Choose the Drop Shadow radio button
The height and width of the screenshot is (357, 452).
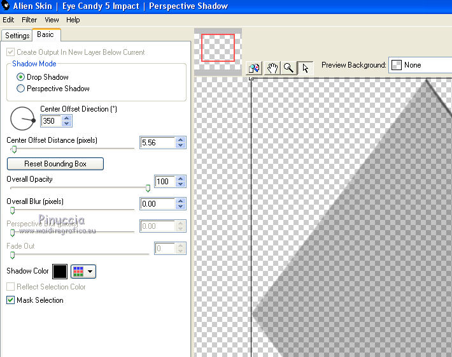tap(20, 77)
